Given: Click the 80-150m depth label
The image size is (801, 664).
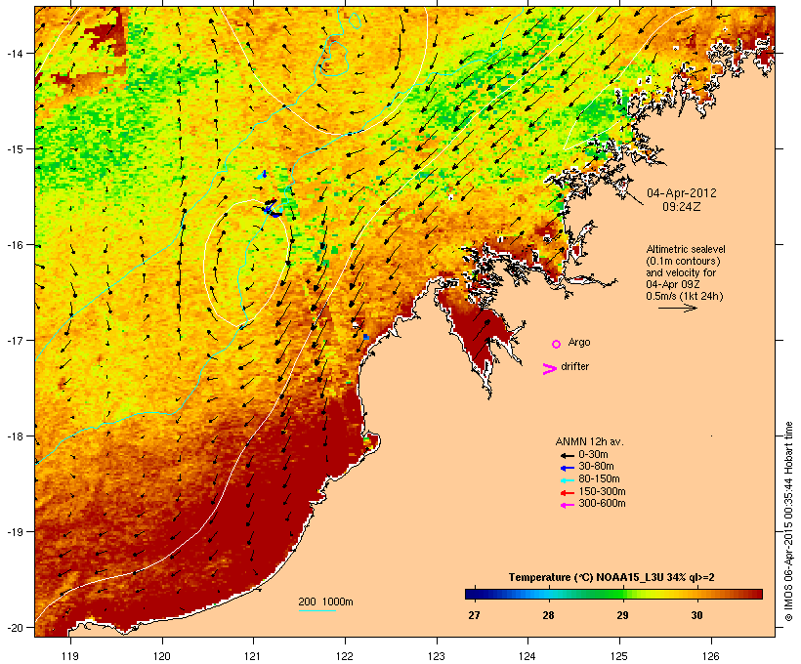Looking at the screenshot, I should 599,479.
